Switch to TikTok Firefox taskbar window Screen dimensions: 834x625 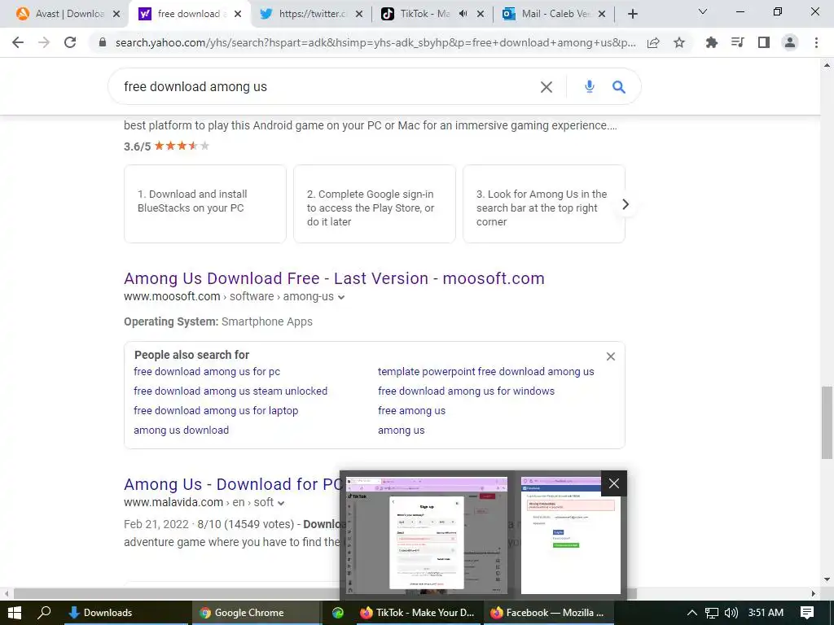point(417,612)
